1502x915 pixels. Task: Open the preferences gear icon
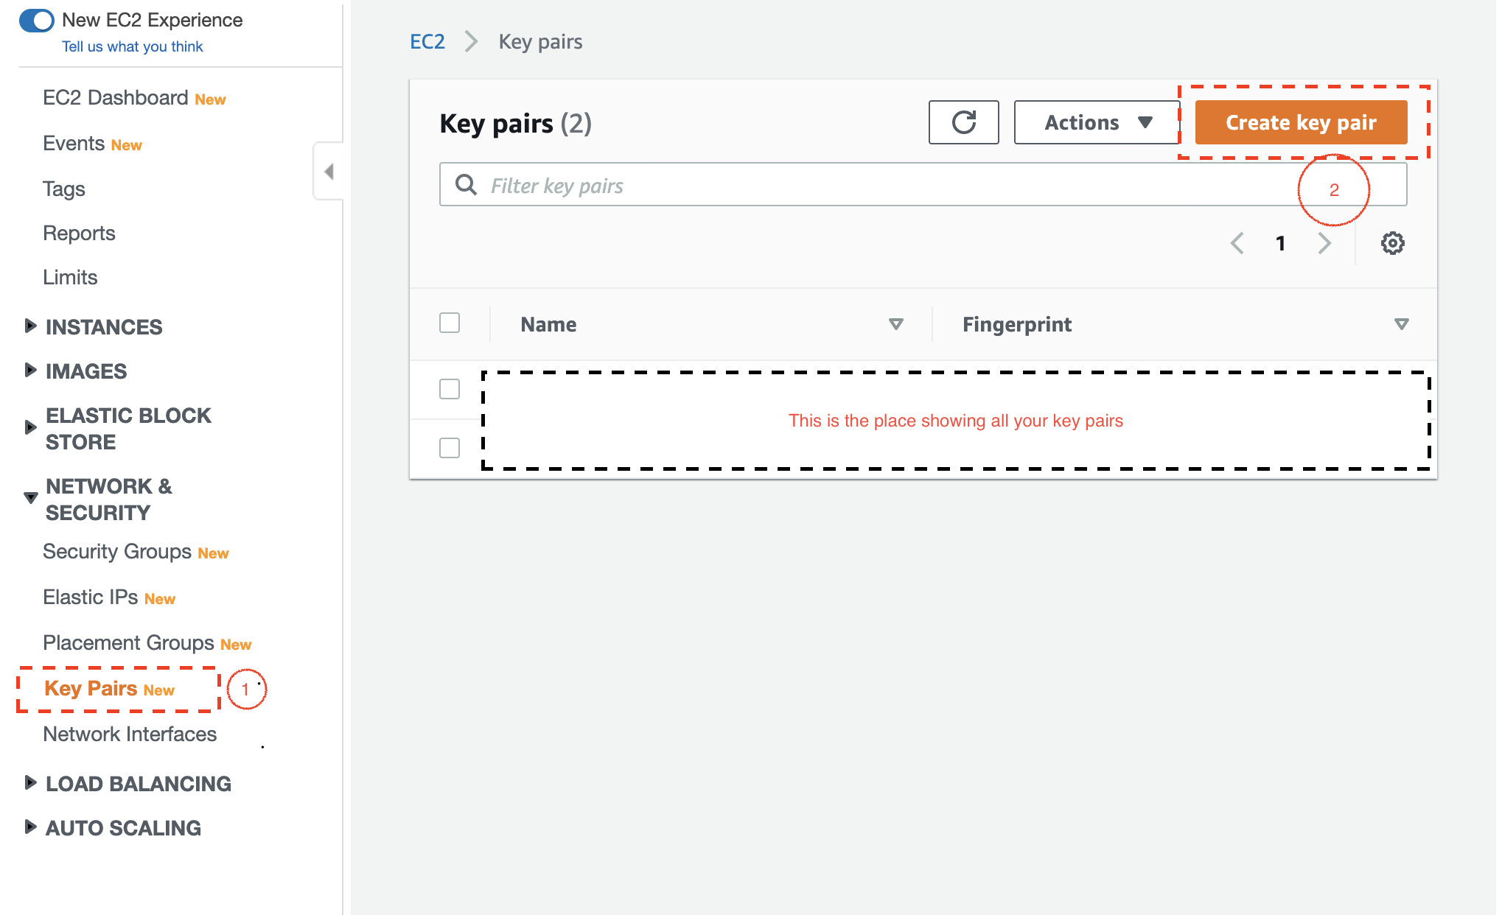(x=1392, y=243)
